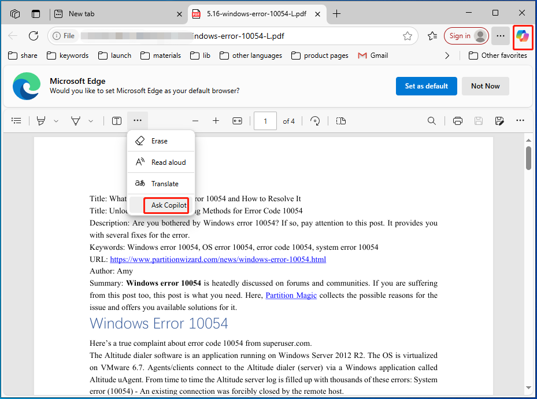
Task: Choose Translate from the menu
Action: [161, 183]
